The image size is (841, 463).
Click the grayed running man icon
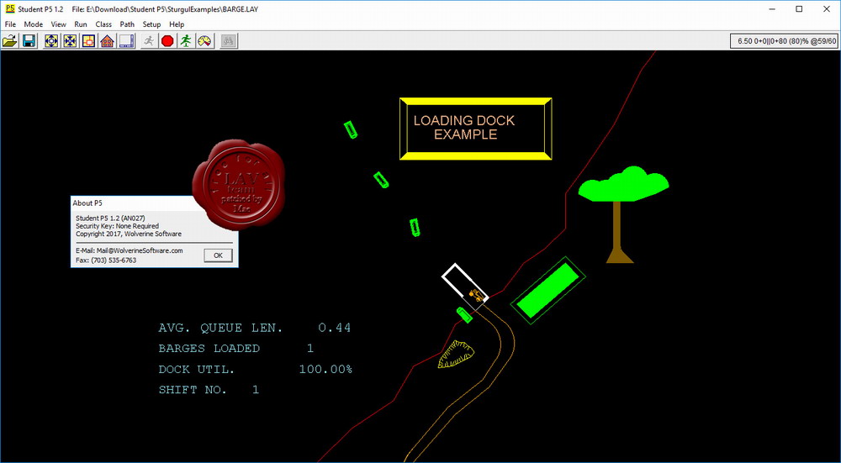pyautogui.click(x=149, y=40)
